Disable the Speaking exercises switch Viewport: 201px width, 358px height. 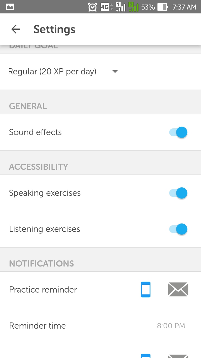click(x=178, y=193)
